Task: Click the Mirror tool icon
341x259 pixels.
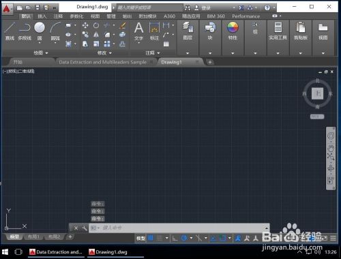Action: (96, 35)
